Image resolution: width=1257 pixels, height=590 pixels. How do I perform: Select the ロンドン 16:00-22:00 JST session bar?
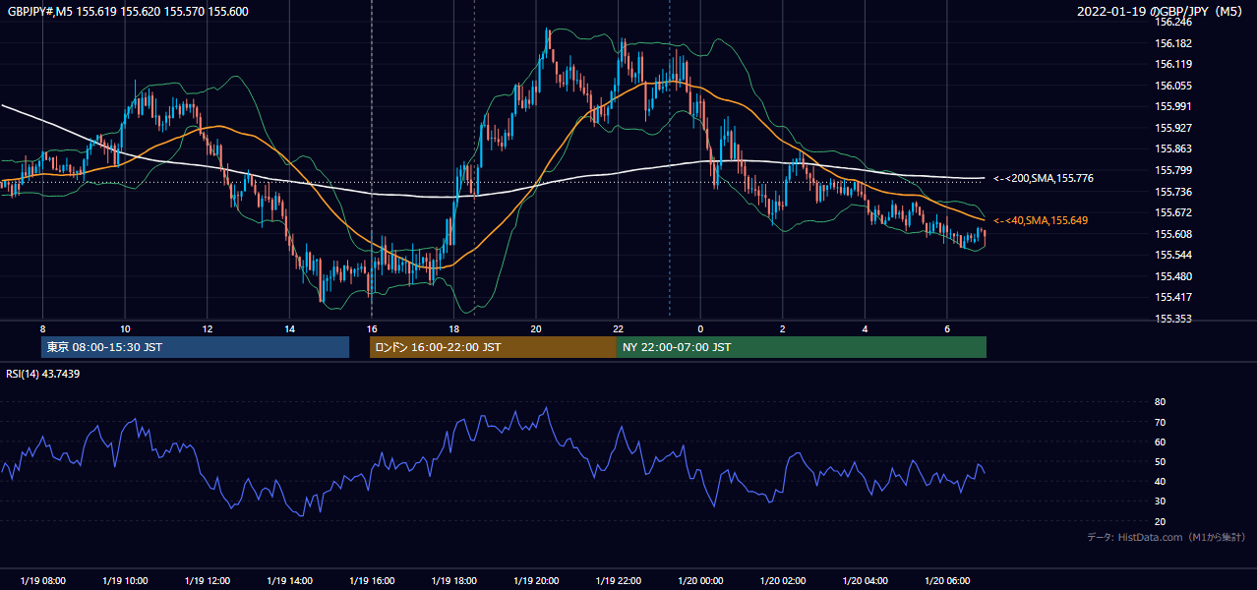[x=493, y=347]
